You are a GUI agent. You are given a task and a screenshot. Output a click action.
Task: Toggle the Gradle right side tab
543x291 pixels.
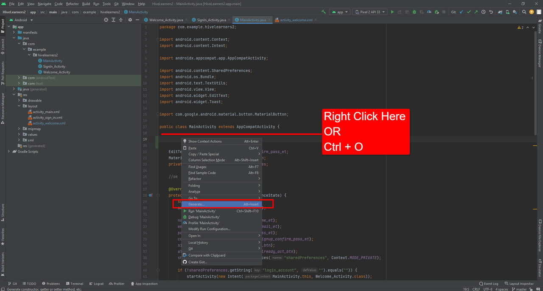click(540, 27)
